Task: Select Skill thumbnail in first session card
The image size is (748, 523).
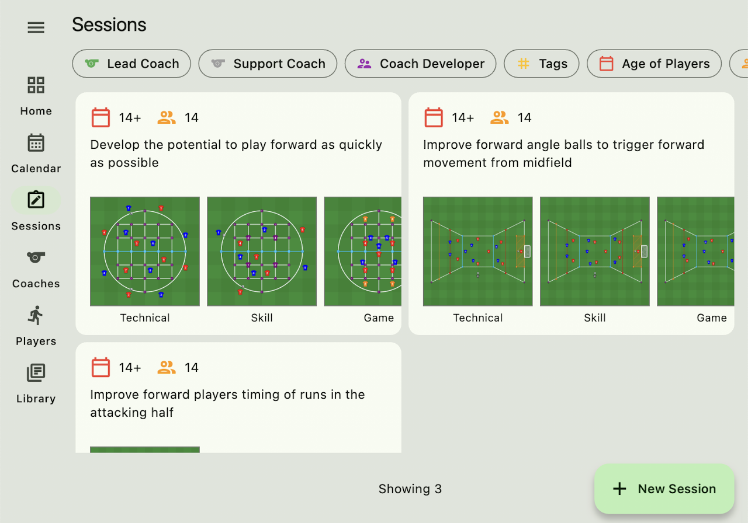Action: pyautogui.click(x=262, y=251)
